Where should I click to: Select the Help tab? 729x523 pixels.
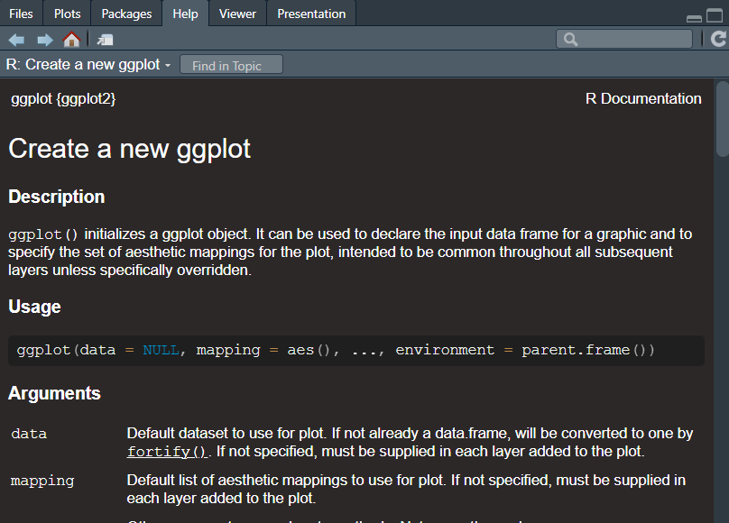185,14
